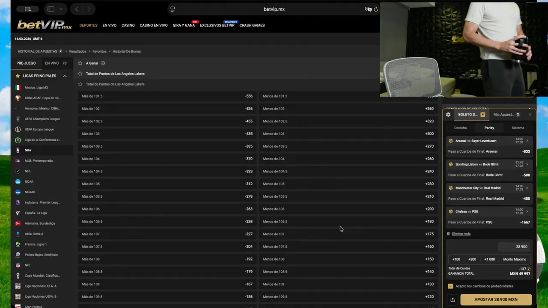Click the page reader icon in address bar
Screen dimensions: 548x308
[x=173, y=9]
